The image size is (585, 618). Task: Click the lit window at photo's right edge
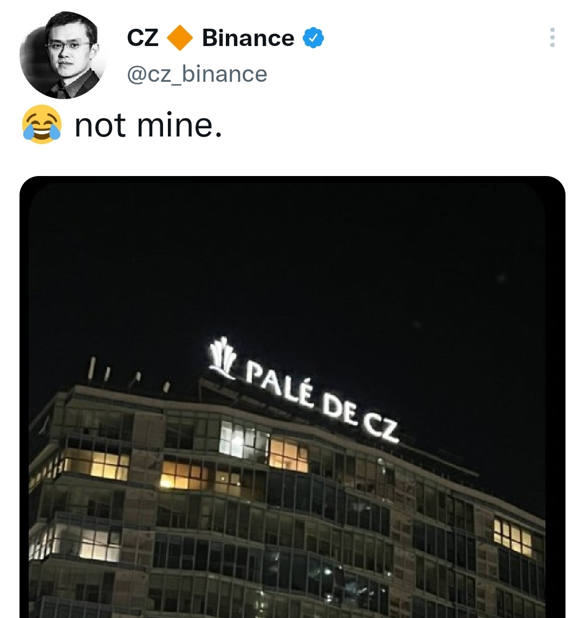(513, 535)
